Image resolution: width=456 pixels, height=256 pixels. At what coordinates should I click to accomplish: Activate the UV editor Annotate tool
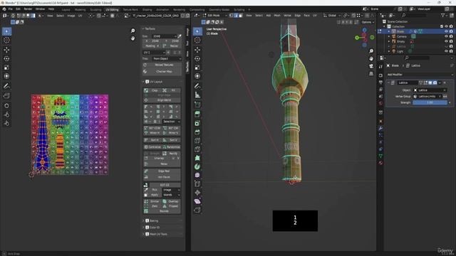coord(6,86)
